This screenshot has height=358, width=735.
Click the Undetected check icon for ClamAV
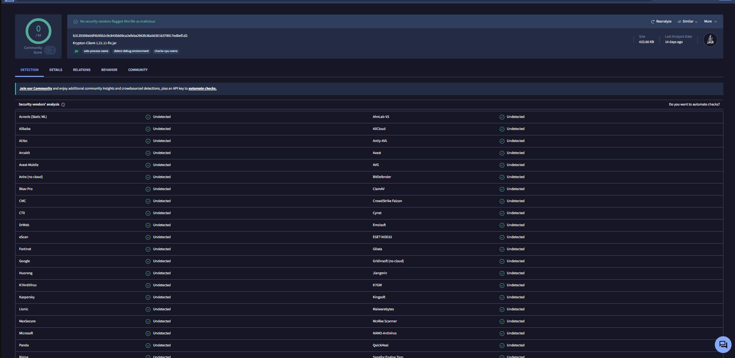pos(502,189)
